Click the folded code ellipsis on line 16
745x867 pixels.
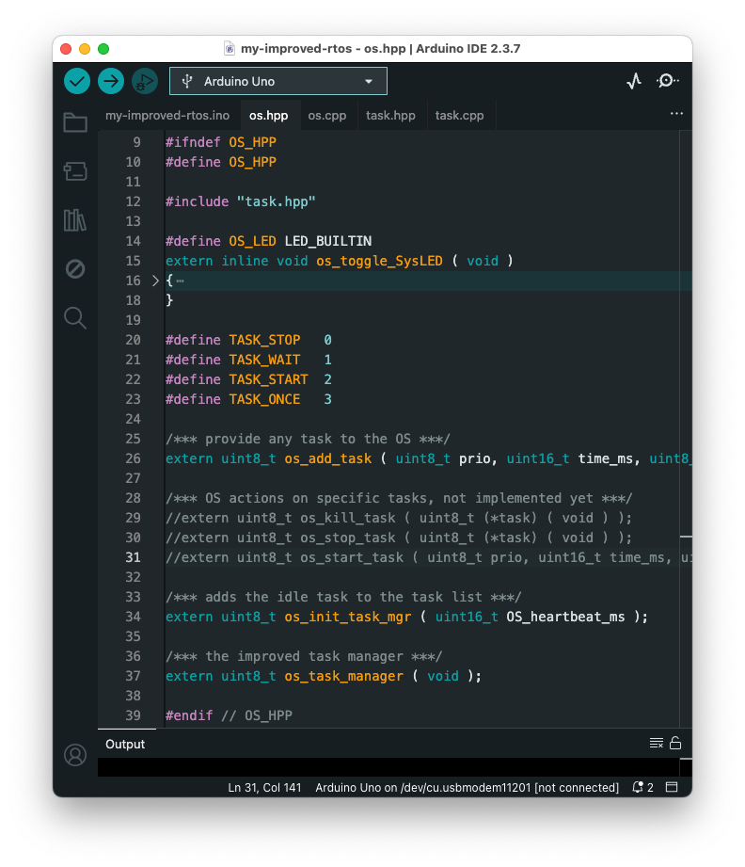[x=181, y=281]
